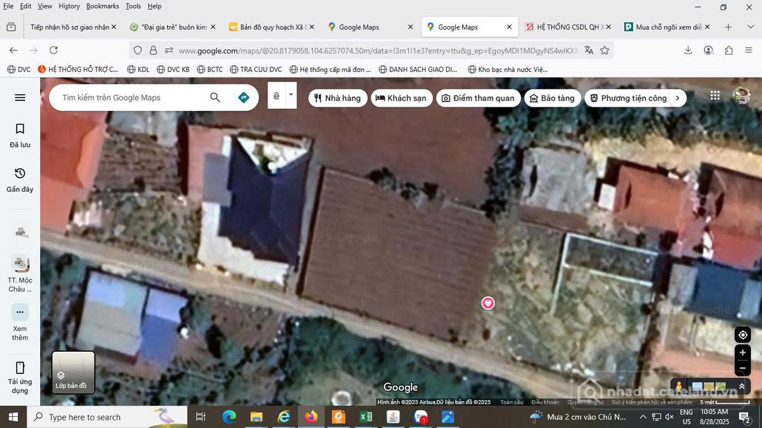This screenshot has height=428, width=762.
Task: Collapse the imagery panel with the chevron
Action: [741, 387]
